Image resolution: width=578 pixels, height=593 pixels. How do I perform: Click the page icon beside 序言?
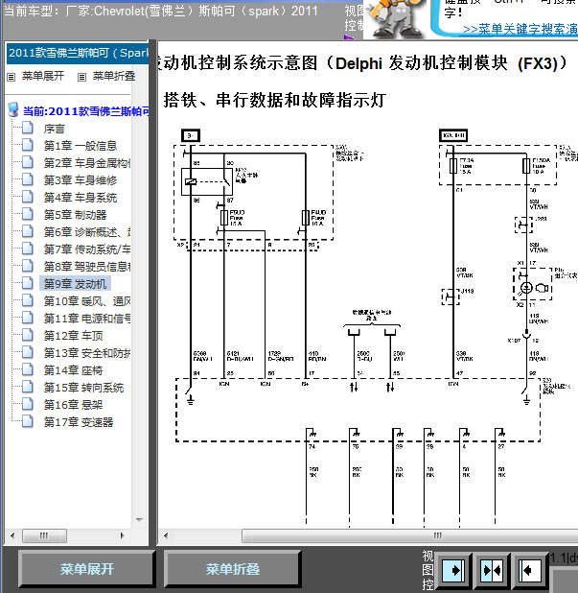click(x=28, y=129)
